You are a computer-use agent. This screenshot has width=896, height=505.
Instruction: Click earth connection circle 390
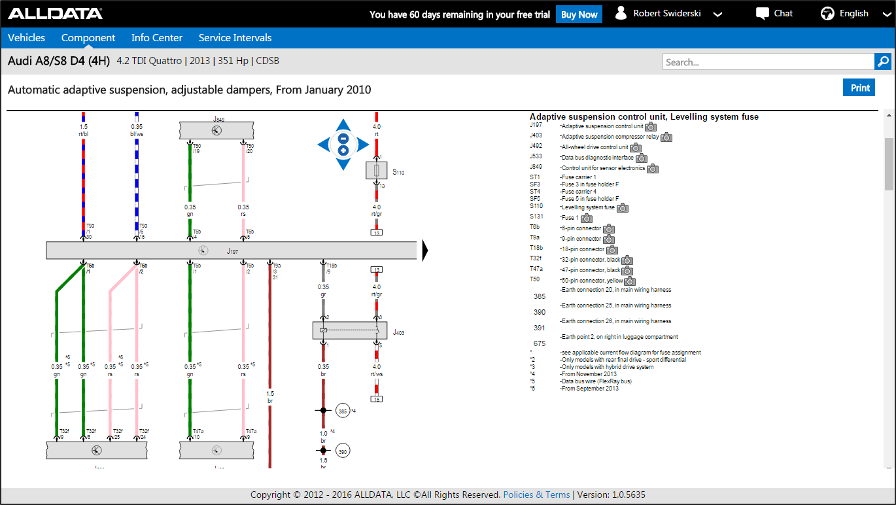point(343,451)
